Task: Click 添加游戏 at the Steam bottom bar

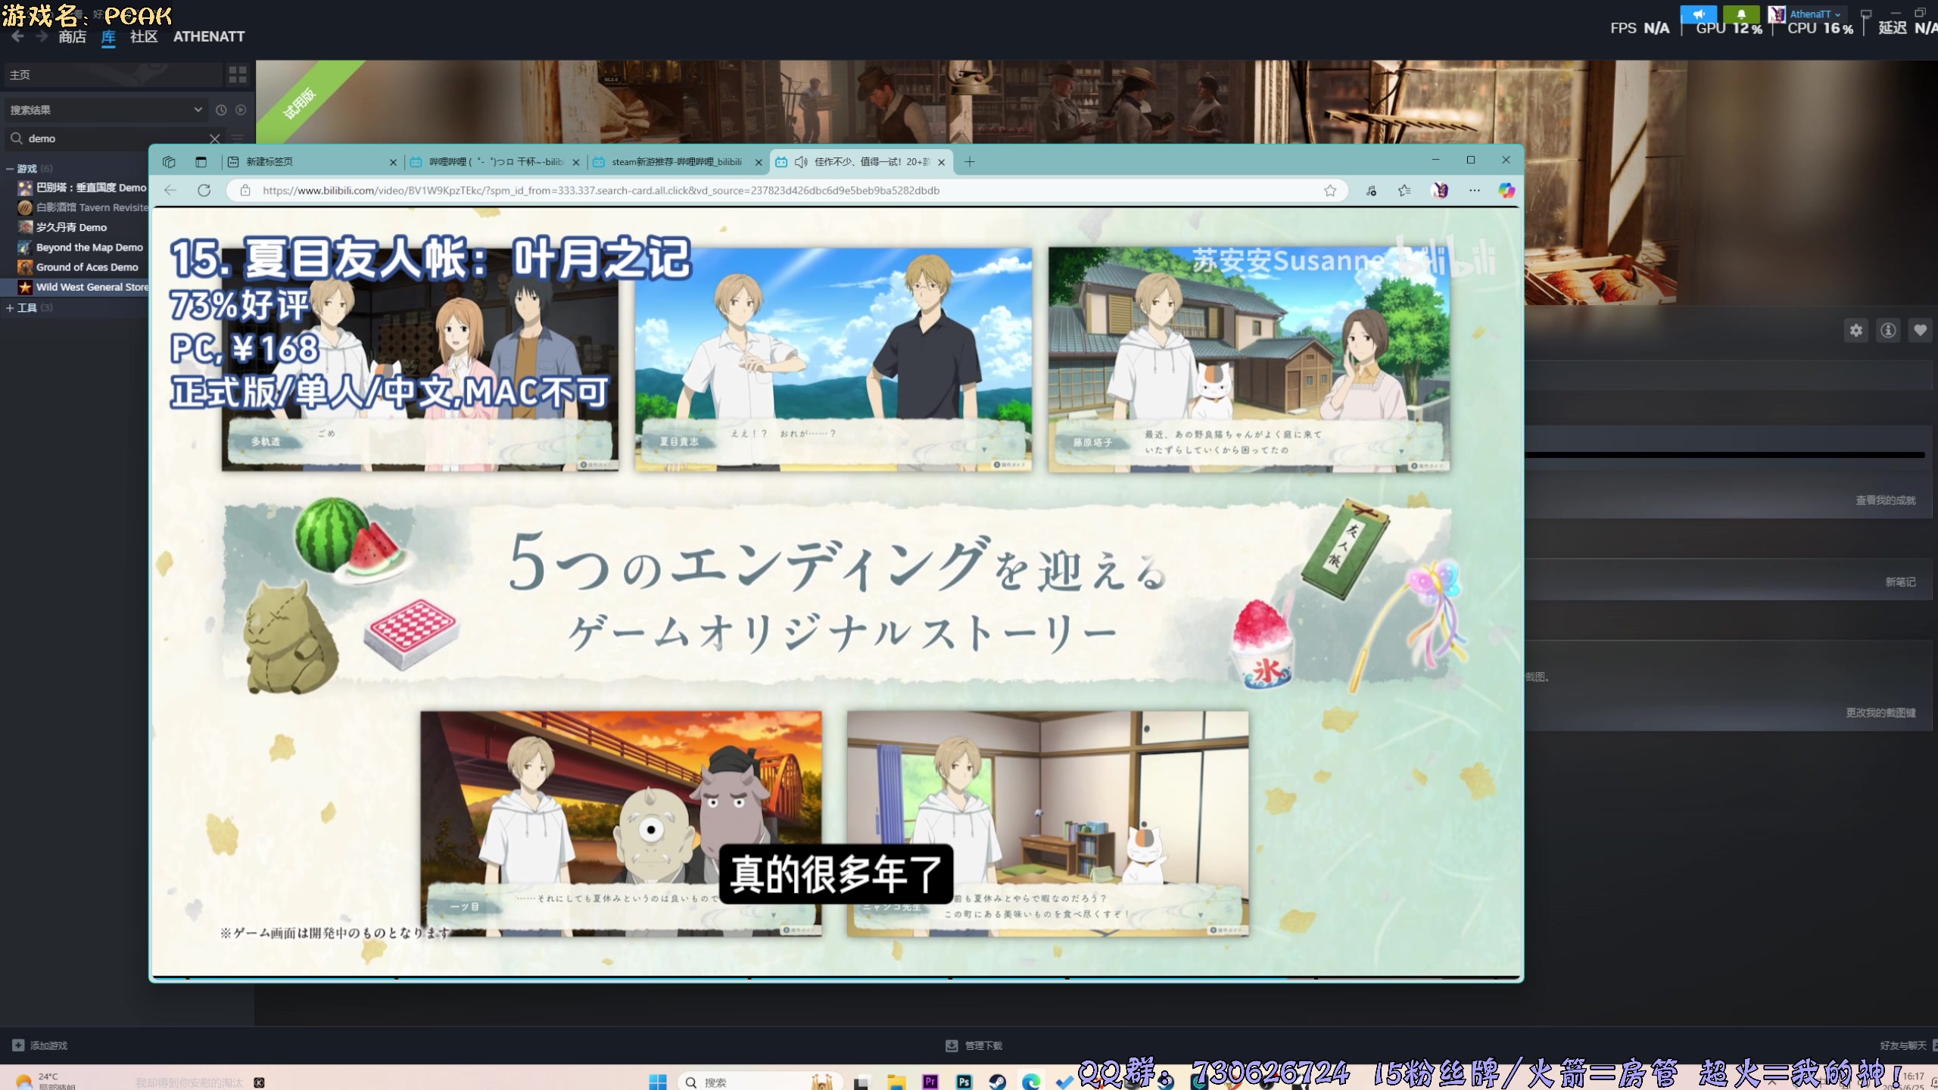Action: [x=40, y=1045]
